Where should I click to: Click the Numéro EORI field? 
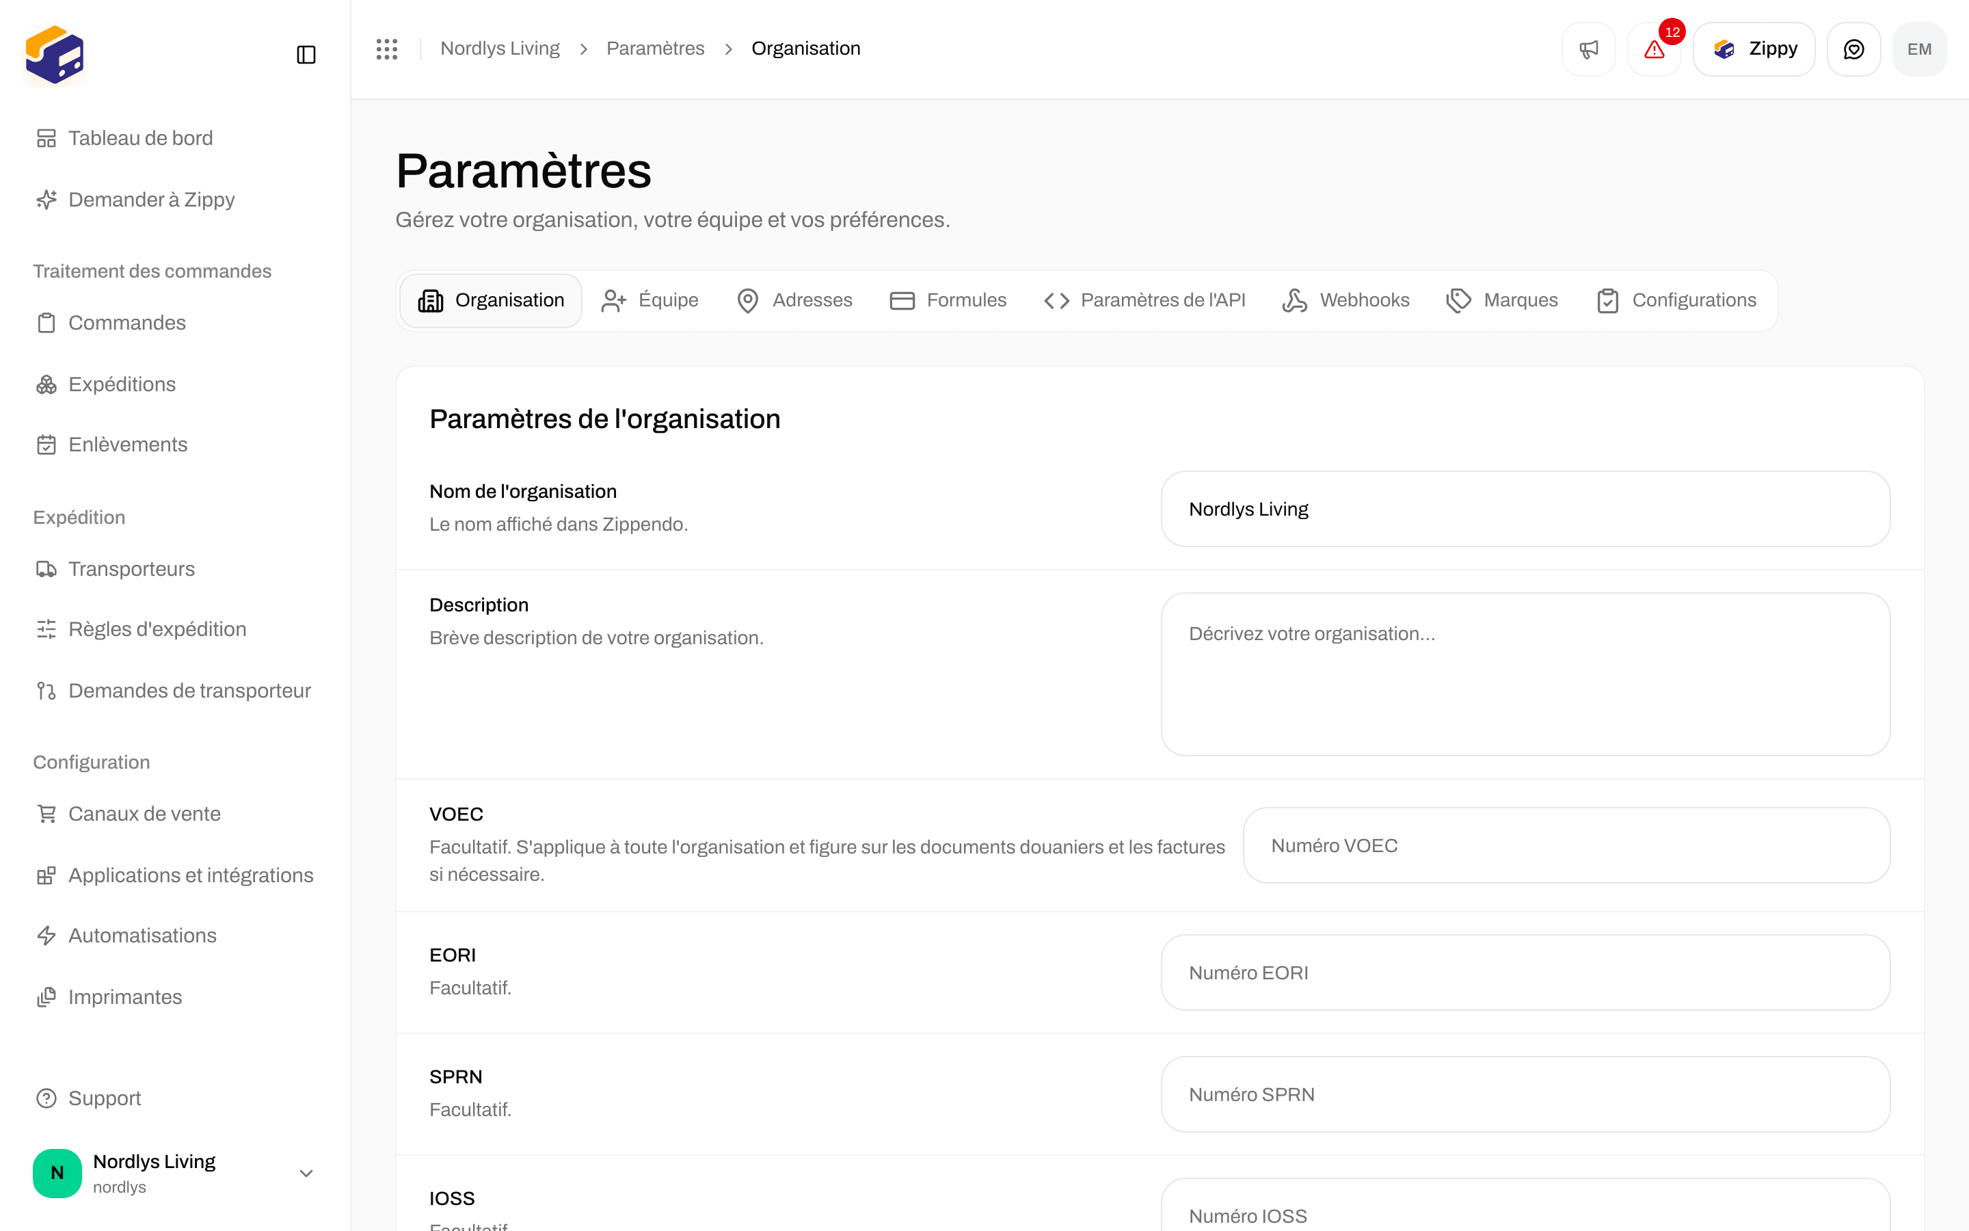[1525, 972]
